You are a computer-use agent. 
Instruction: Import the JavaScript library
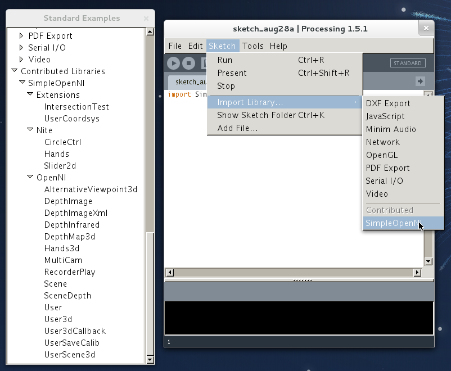click(403, 116)
